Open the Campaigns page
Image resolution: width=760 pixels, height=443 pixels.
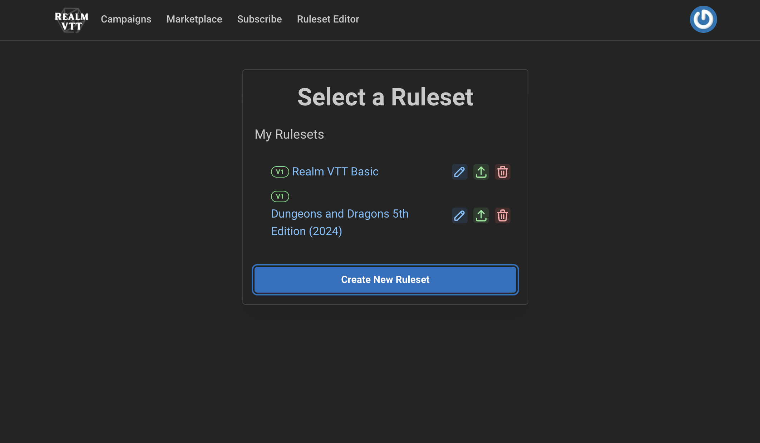pyautogui.click(x=126, y=19)
